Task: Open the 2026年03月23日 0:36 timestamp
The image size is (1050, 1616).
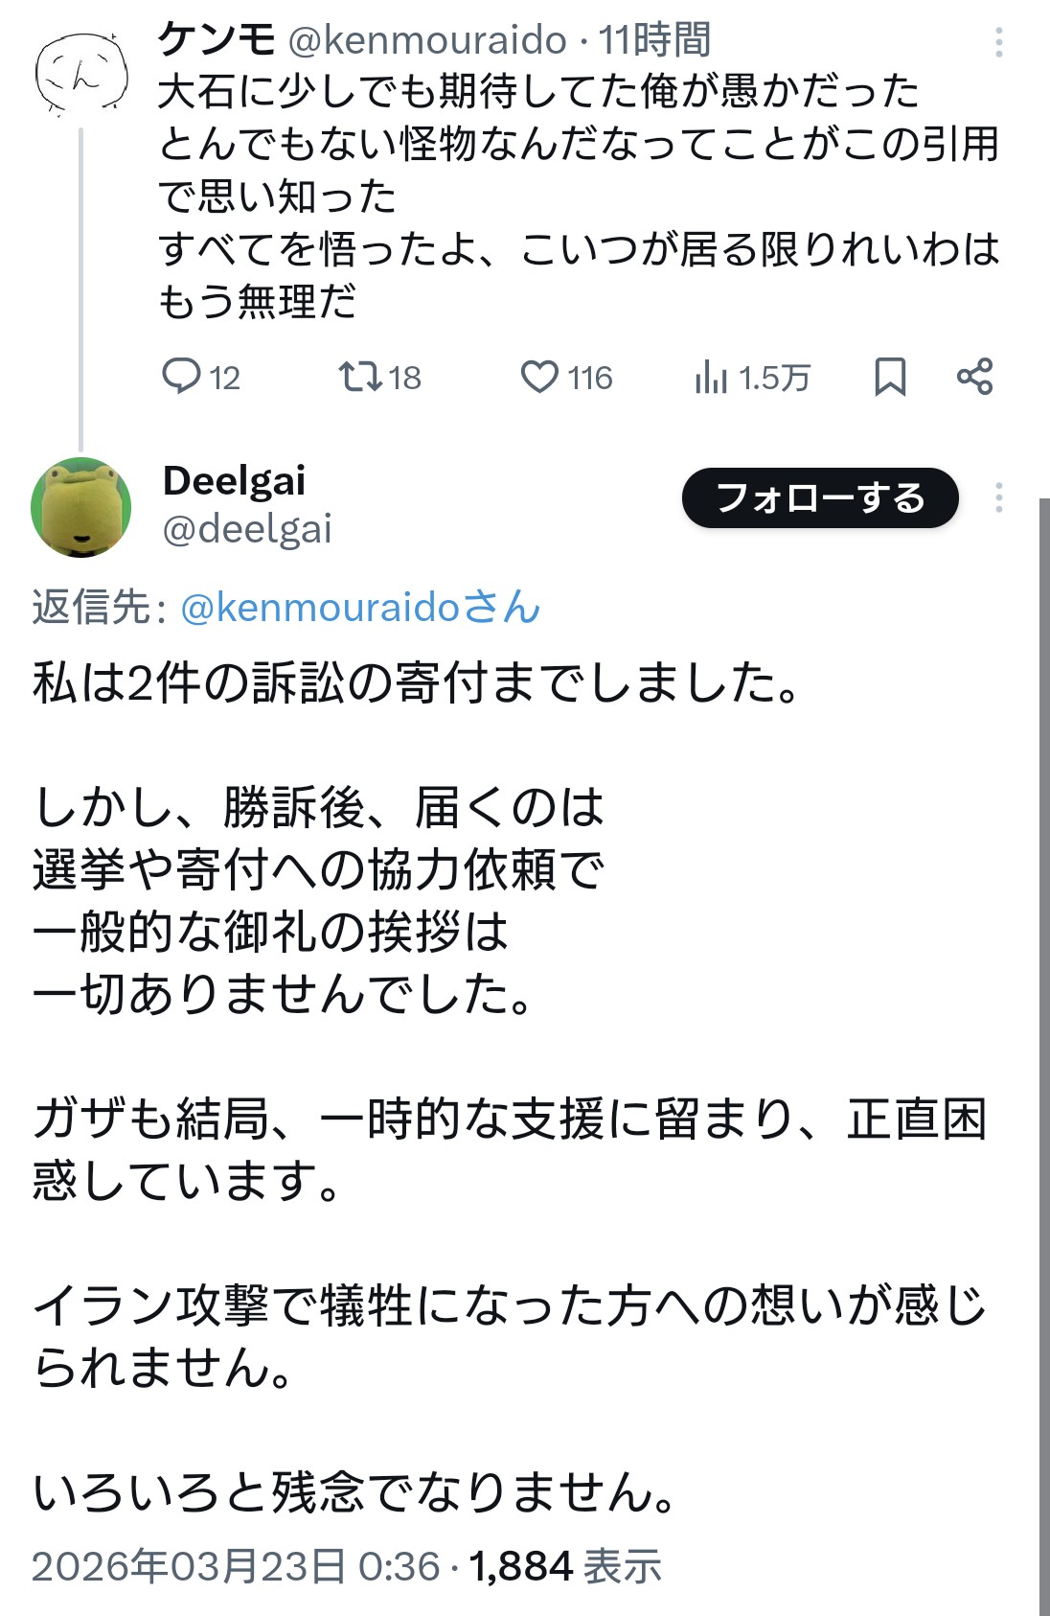Action: click(x=236, y=1566)
